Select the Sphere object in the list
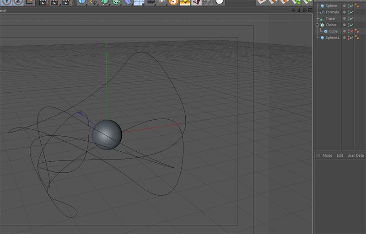 coord(331,6)
